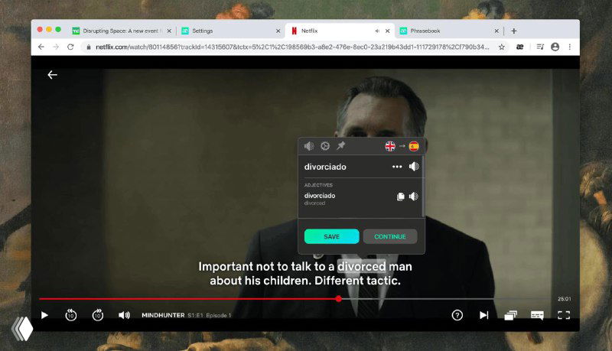Open the translator popup settings gear
The image size is (612, 351).
324,146
